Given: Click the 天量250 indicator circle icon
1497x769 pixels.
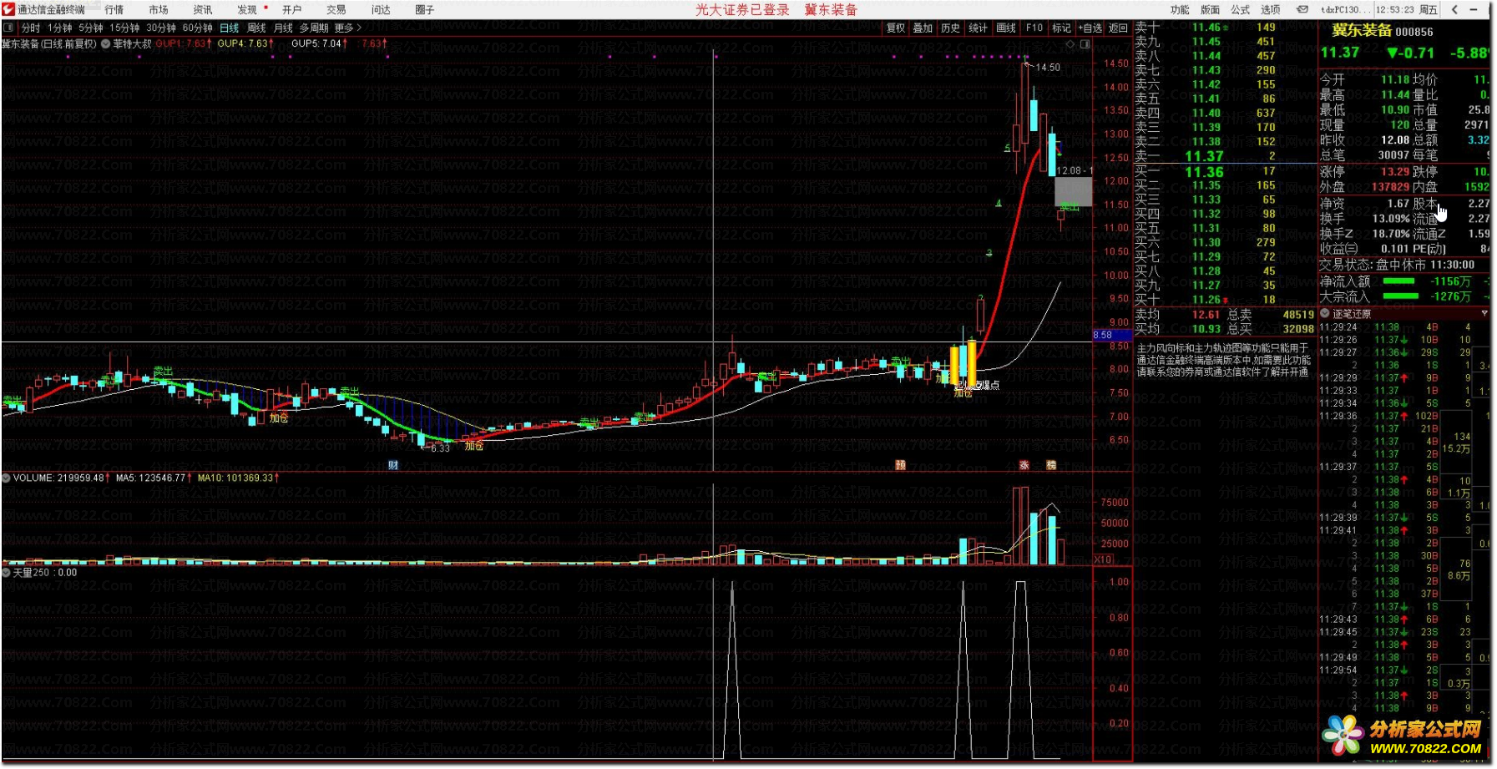Looking at the screenshot, I should (7, 573).
